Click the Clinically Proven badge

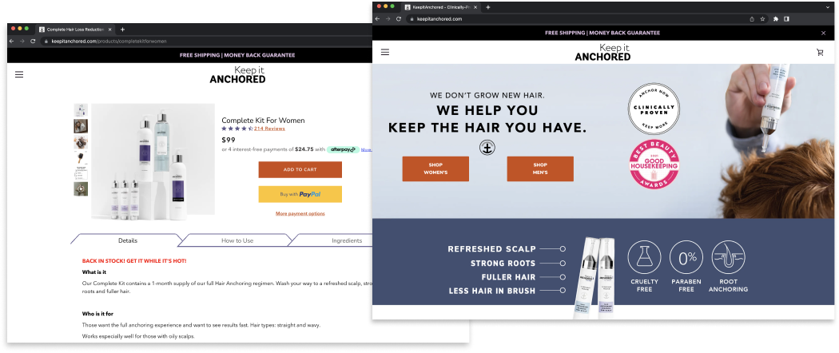tap(654, 109)
